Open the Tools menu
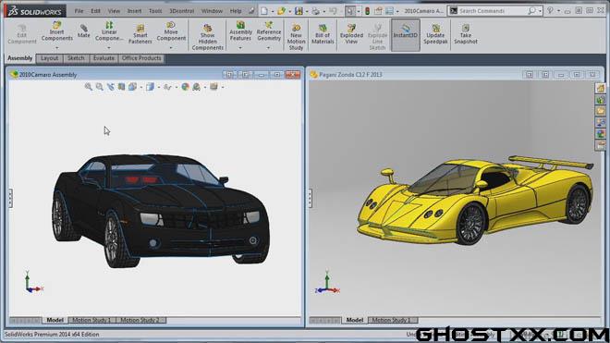610x343 pixels. point(155,11)
